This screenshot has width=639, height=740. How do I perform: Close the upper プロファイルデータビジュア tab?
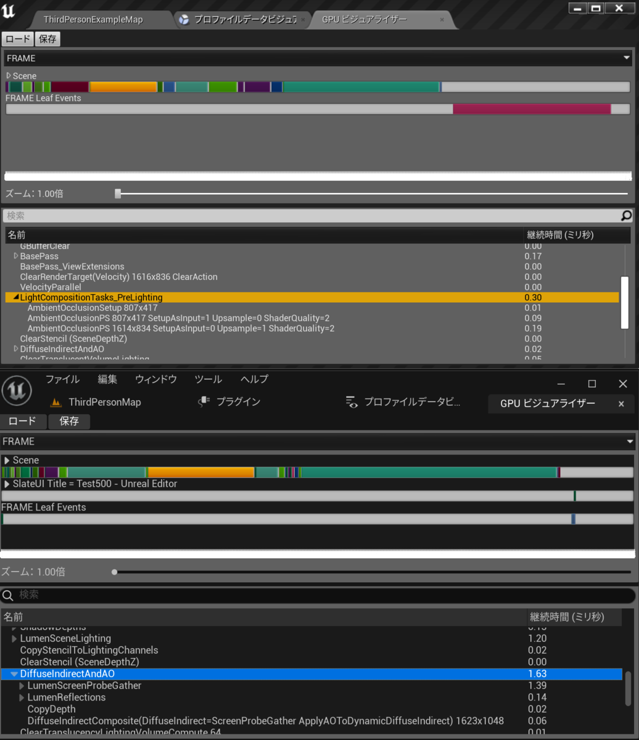coord(303,20)
